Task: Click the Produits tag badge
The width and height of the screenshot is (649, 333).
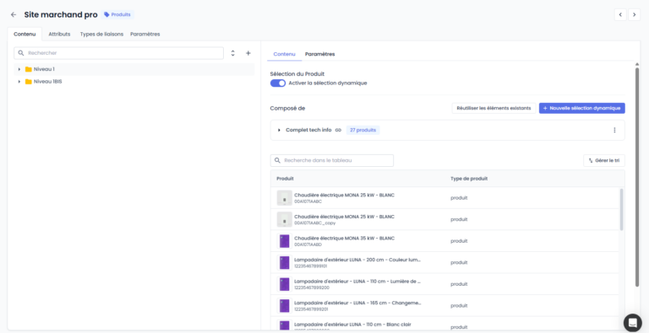Action: [x=117, y=14]
